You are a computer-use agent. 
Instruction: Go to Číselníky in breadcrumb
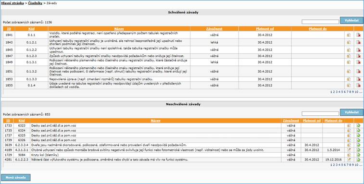[x=35, y=3]
